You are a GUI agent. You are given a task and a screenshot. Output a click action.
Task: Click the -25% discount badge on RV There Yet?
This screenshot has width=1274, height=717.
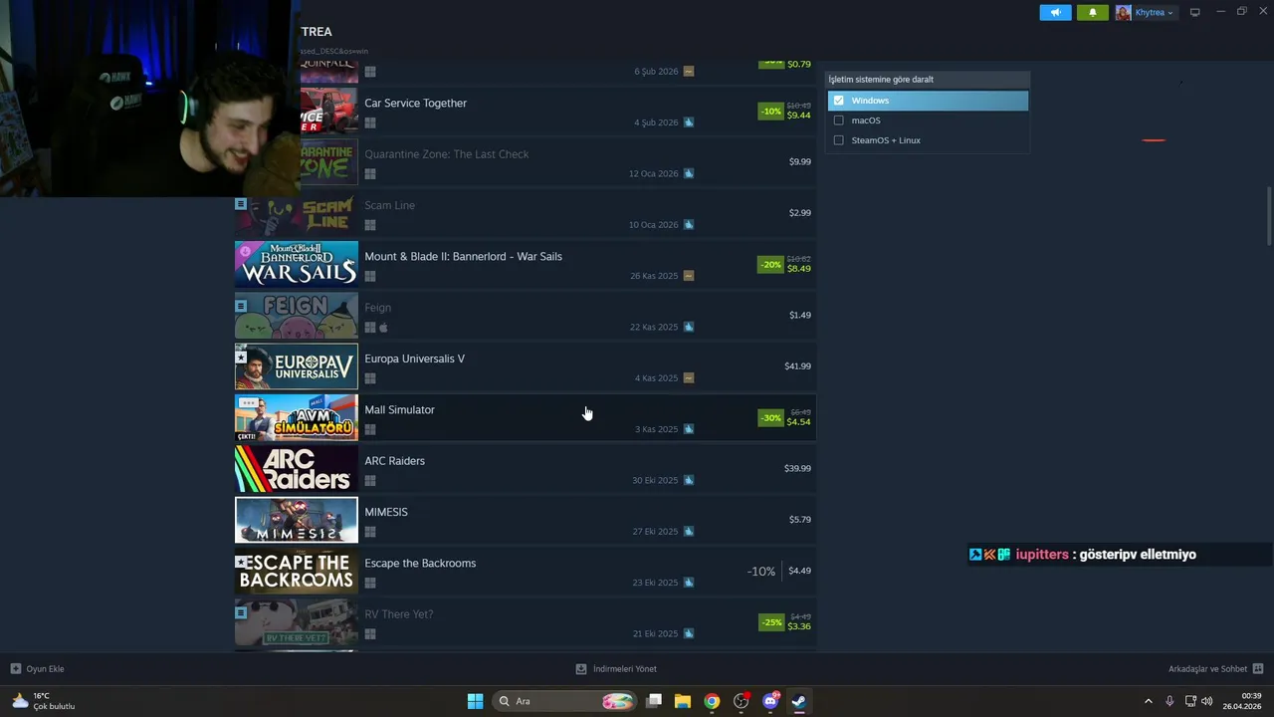click(770, 622)
